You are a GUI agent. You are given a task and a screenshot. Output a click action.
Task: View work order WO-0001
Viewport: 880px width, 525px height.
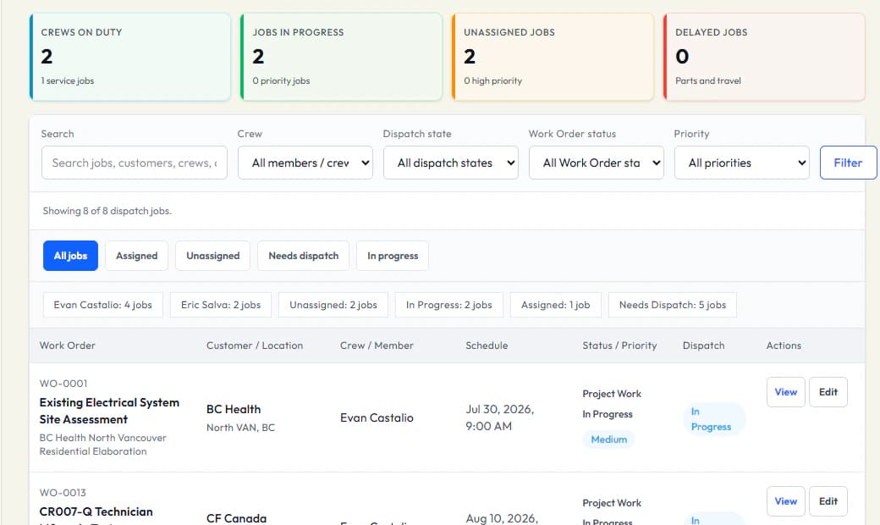786,392
